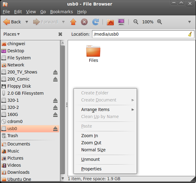The image size is (196, 183).
Task: Click the /media/usb0 location field
Action: coord(143,34)
